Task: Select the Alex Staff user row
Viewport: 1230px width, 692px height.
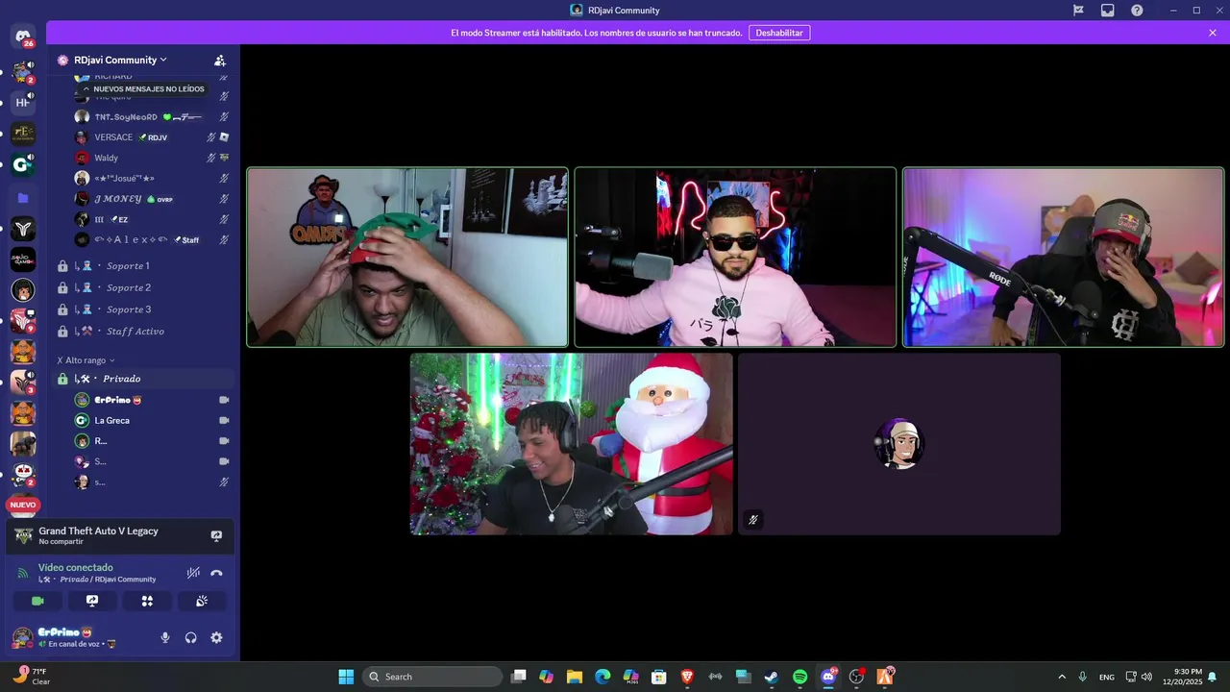Action: tap(152, 239)
